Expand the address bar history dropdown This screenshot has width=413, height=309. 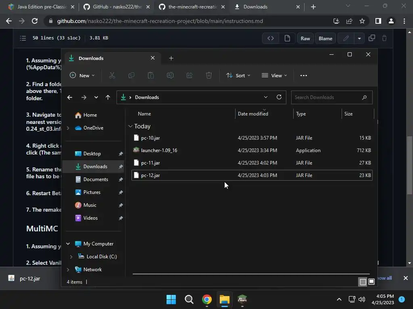click(265, 97)
